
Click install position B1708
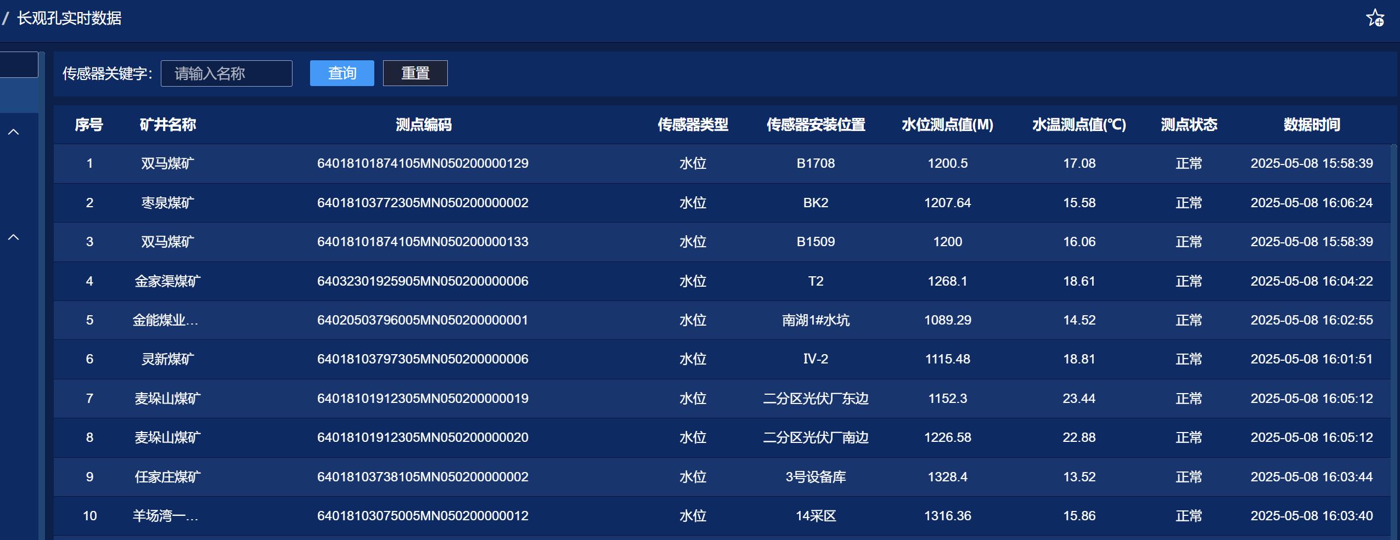816,163
